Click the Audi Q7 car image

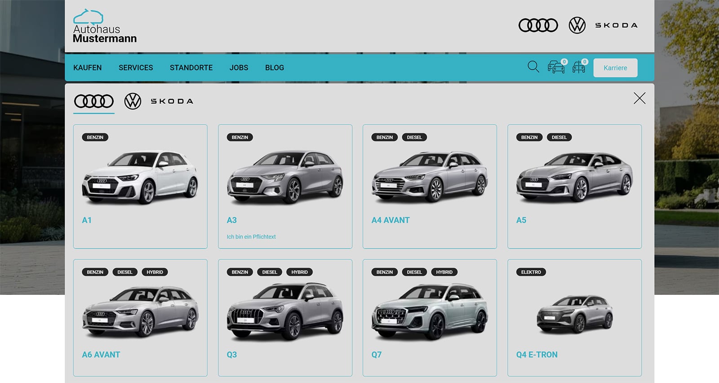click(x=430, y=312)
